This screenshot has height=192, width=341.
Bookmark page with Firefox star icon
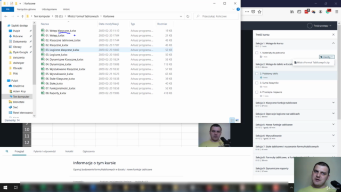259,12
